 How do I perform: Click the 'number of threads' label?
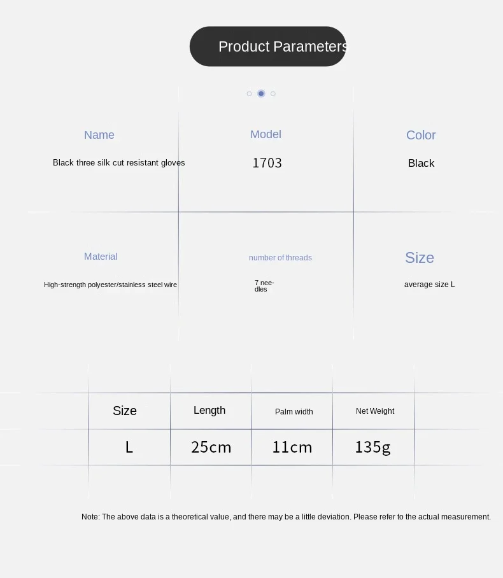(280, 258)
